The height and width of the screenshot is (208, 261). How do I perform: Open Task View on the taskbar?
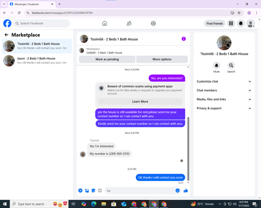point(74,204)
